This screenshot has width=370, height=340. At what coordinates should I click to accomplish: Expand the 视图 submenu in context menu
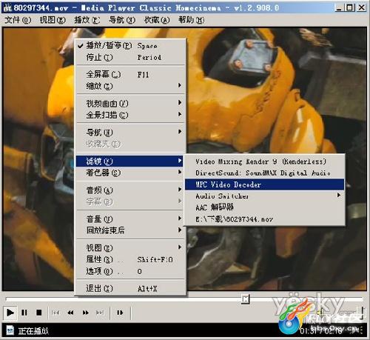130,247
